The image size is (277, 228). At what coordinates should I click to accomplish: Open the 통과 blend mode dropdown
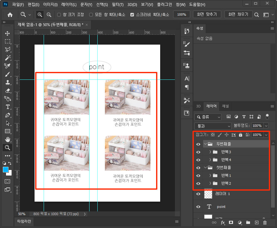pos(213,126)
